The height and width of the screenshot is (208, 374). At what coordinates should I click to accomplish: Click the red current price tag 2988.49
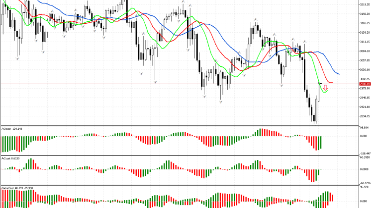pos(365,84)
